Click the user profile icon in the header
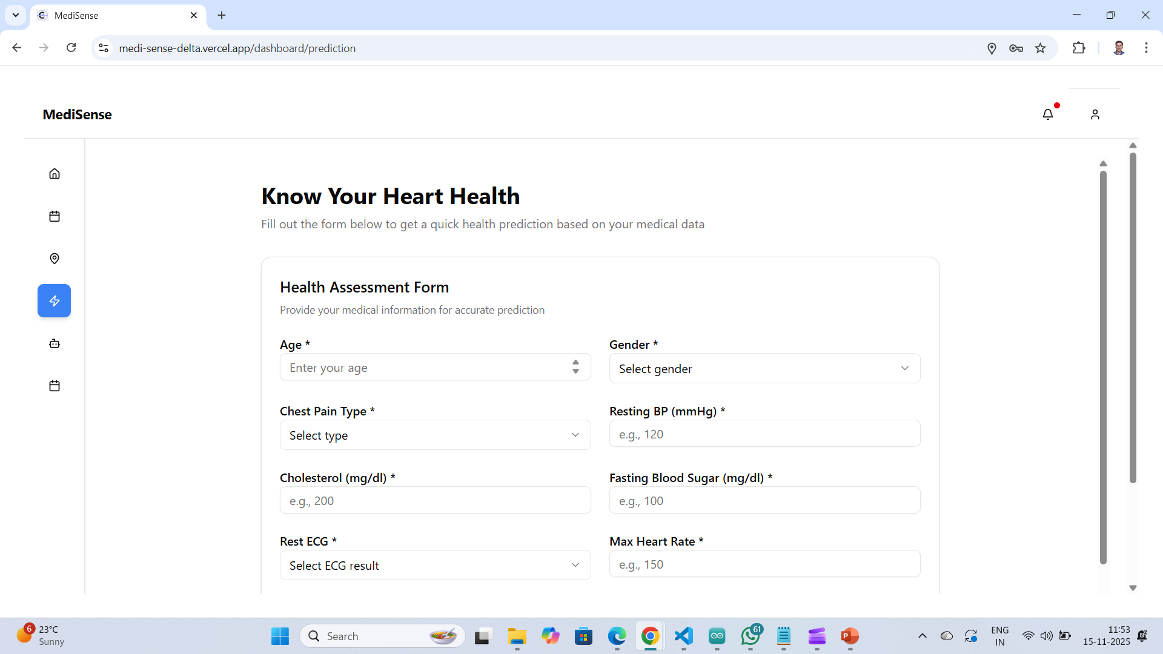 pos(1095,114)
